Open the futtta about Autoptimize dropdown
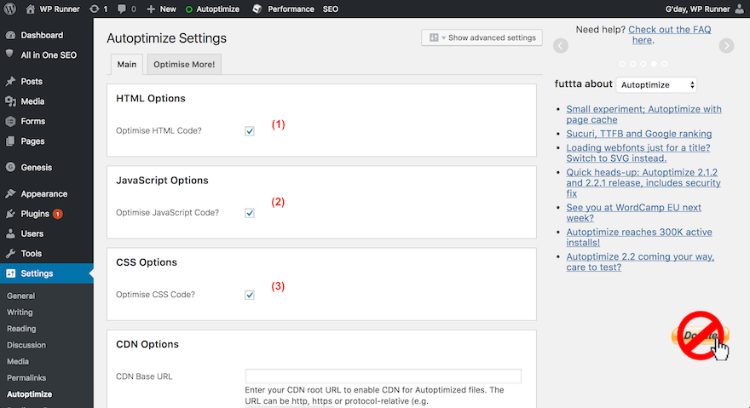 pos(656,84)
